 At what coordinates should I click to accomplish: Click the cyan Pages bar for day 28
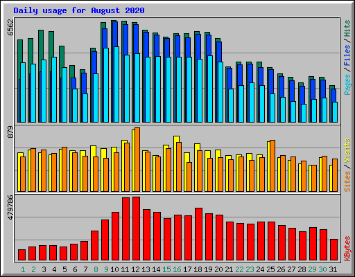(304, 113)
